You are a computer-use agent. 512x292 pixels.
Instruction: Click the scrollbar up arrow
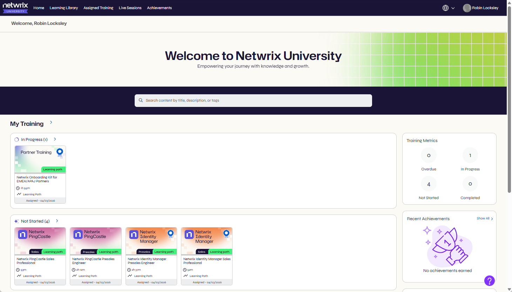pyautogui.click(x=509, y=2)
